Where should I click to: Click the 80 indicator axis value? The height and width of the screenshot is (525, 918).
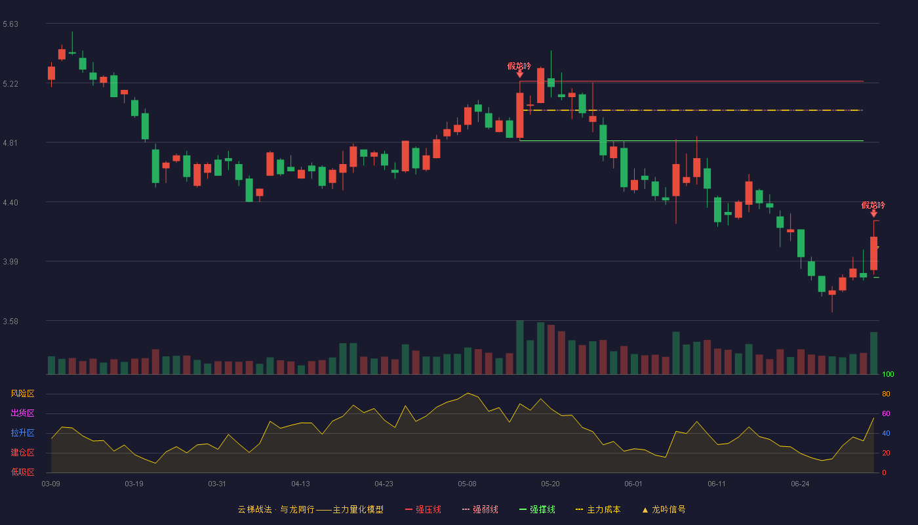tap(886, 394)
